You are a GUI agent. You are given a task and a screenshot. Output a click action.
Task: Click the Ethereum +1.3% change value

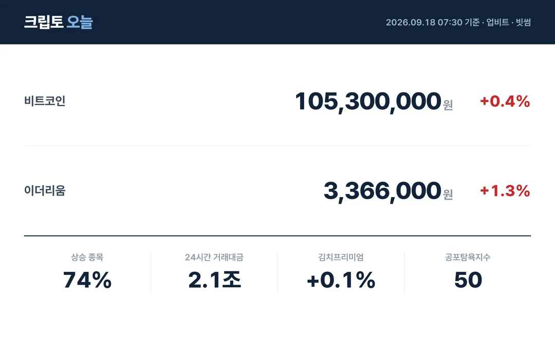(505, 191)
